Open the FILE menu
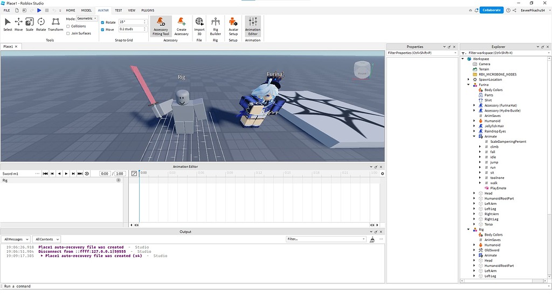 (6, 10)
